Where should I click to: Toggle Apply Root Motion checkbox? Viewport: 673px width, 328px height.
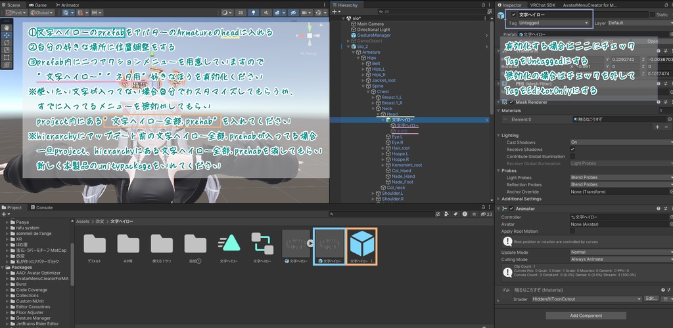[572, 231]
